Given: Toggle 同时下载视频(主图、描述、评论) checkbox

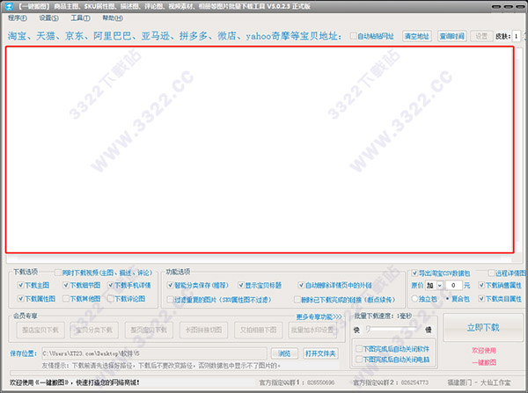Looking at the screenshot, I should click(x=58, y=273).
